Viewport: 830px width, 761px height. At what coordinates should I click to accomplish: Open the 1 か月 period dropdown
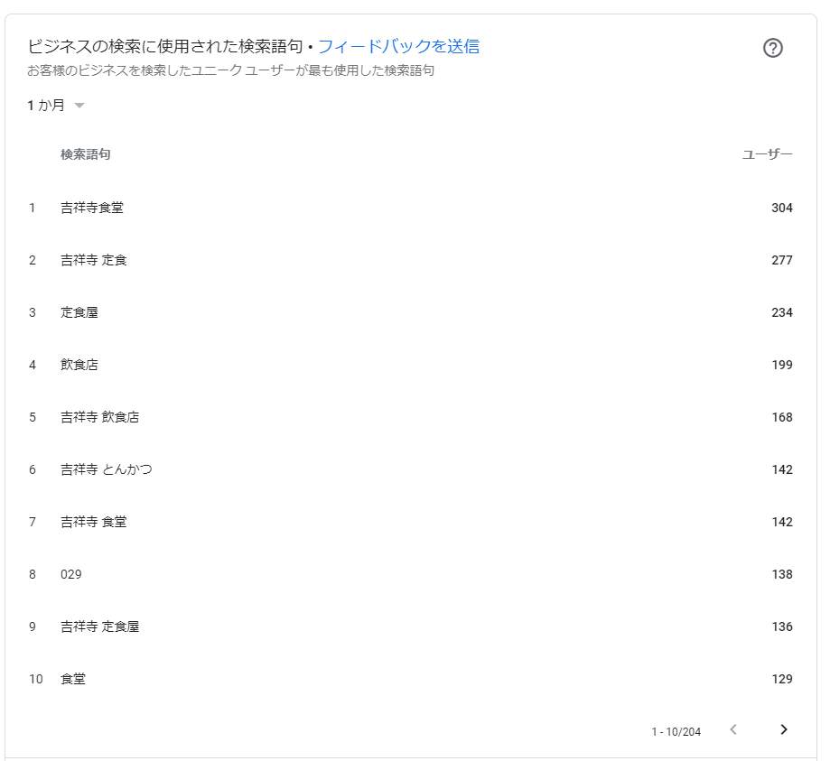click(56, 106)
